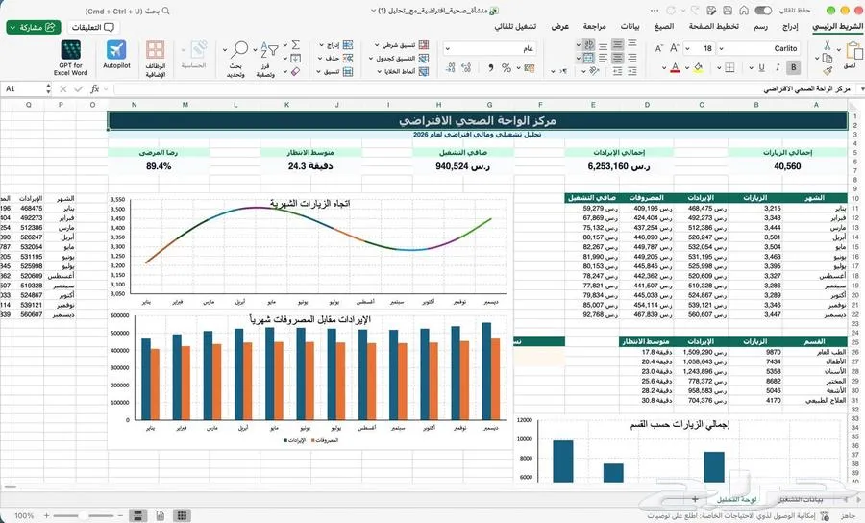Open the Carlito font name dropdown
865x523 pixels.
click(721, 48)
